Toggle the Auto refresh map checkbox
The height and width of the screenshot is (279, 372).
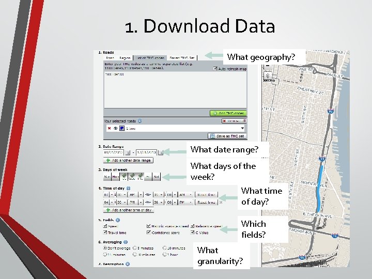[215, 69]
